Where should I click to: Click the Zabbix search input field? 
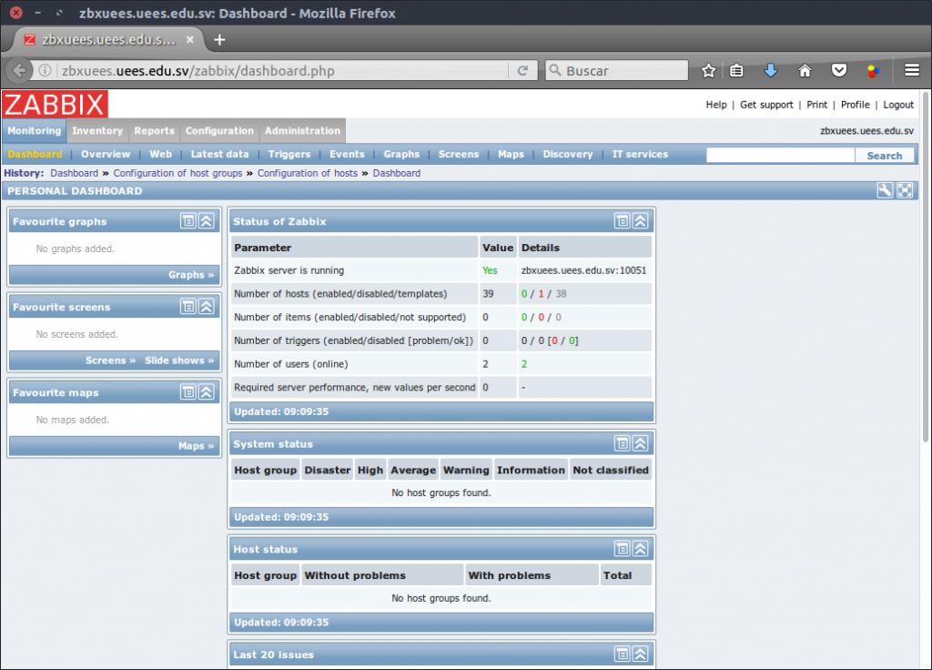(x=780, y=155)
